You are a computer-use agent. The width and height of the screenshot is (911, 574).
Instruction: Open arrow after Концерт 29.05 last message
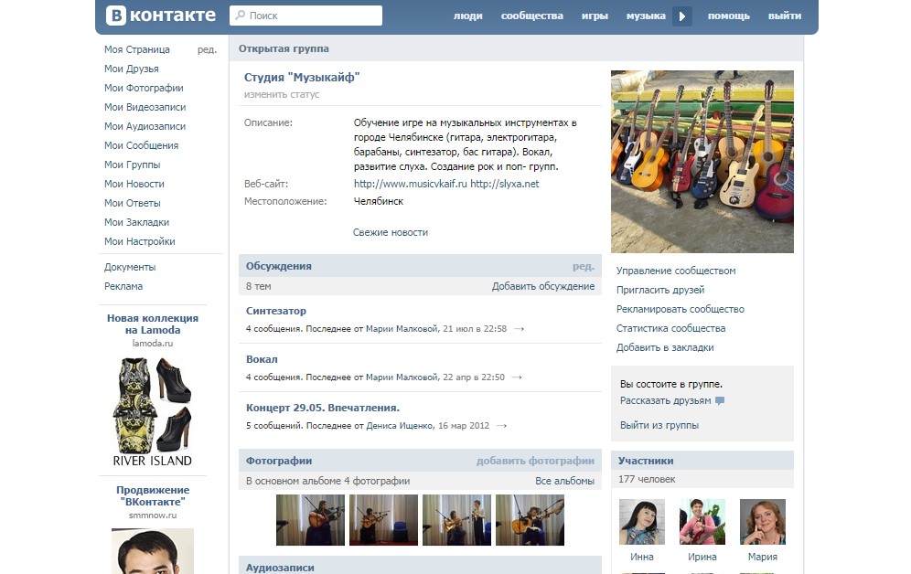[x=501, y=425]
